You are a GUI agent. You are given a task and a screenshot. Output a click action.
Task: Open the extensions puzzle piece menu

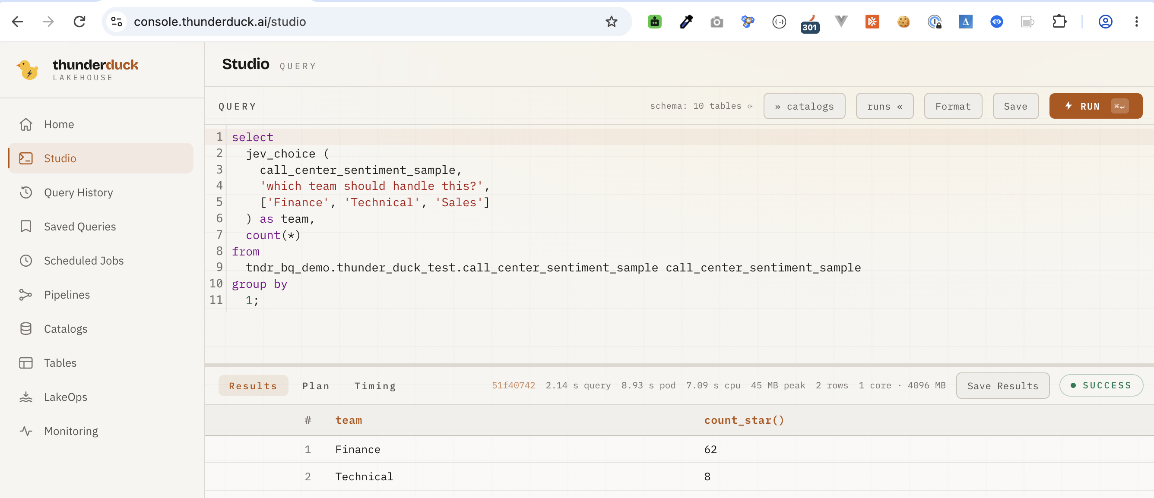(x=1059, y=22)
